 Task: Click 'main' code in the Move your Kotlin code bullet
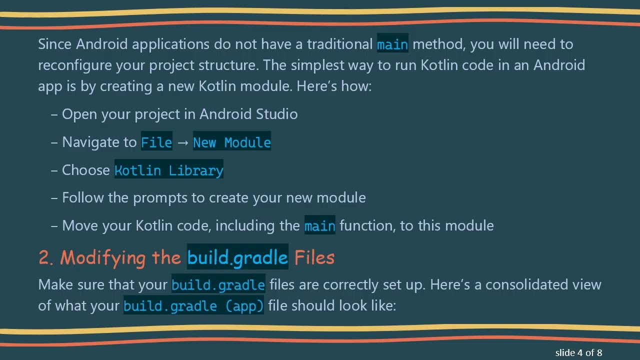click(320, 225)
